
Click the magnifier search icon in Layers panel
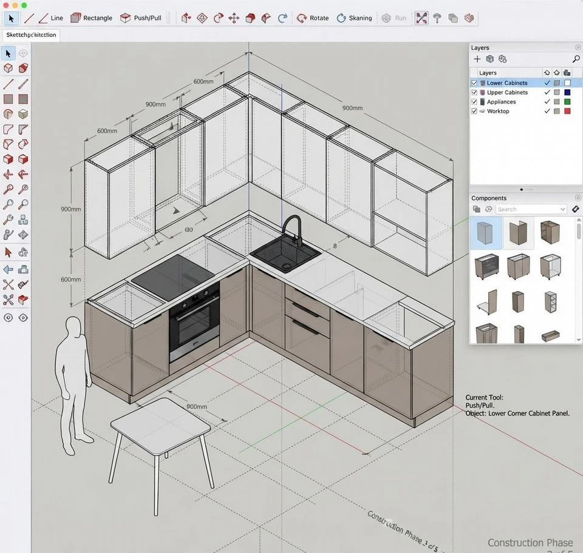coord(576,59)
